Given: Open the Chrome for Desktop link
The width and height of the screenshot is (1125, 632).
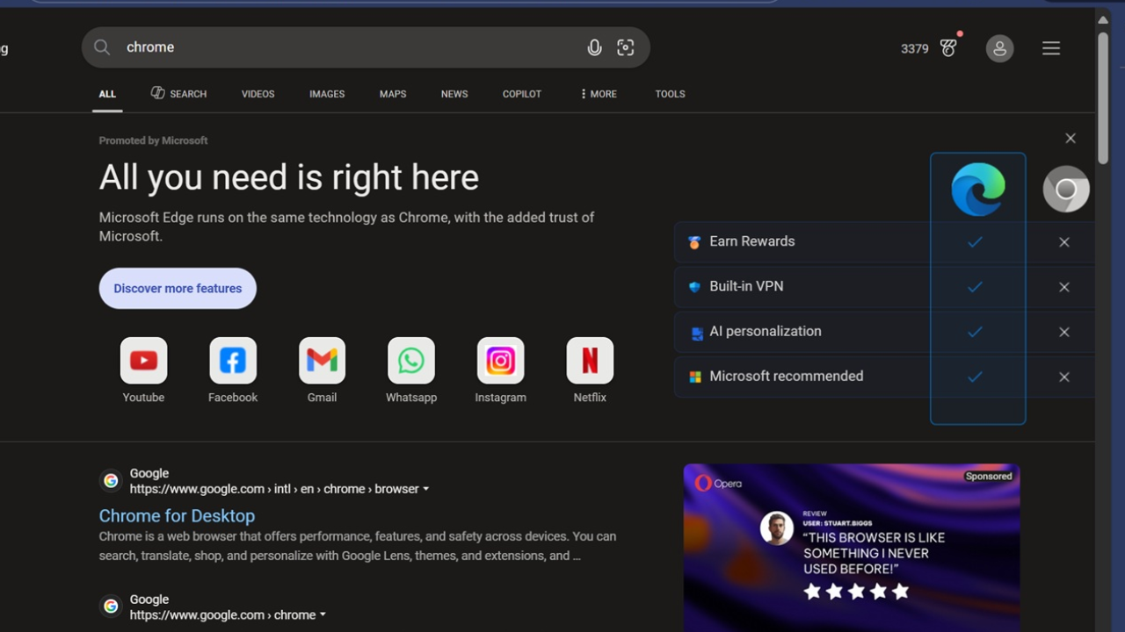Looking at the screenshot, I should click(x=177, y=515).
